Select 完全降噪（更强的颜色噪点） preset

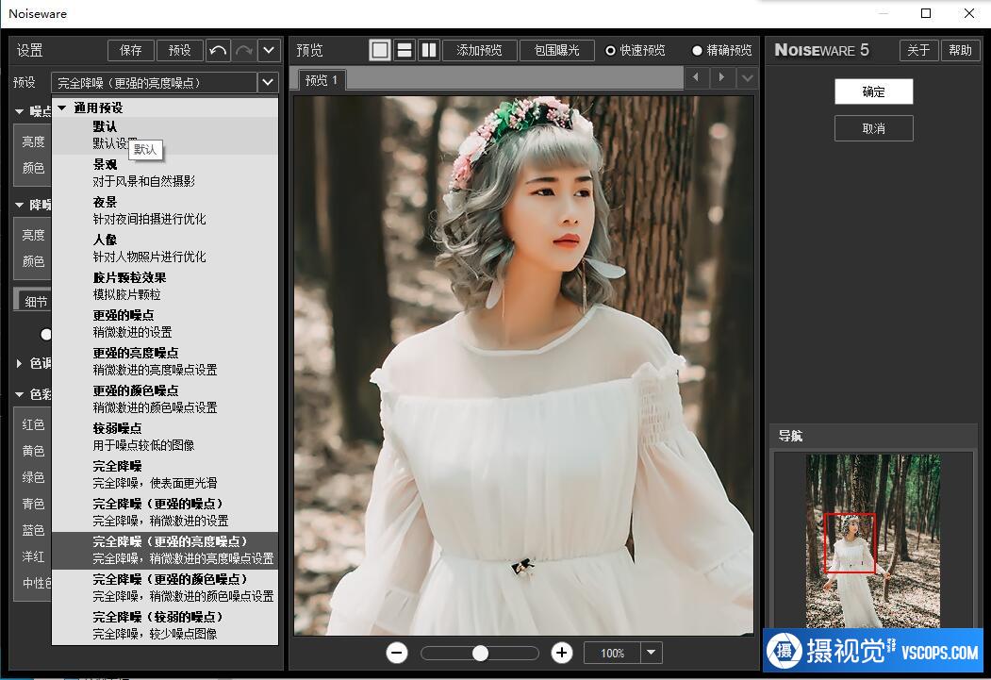tap(164, 589)
